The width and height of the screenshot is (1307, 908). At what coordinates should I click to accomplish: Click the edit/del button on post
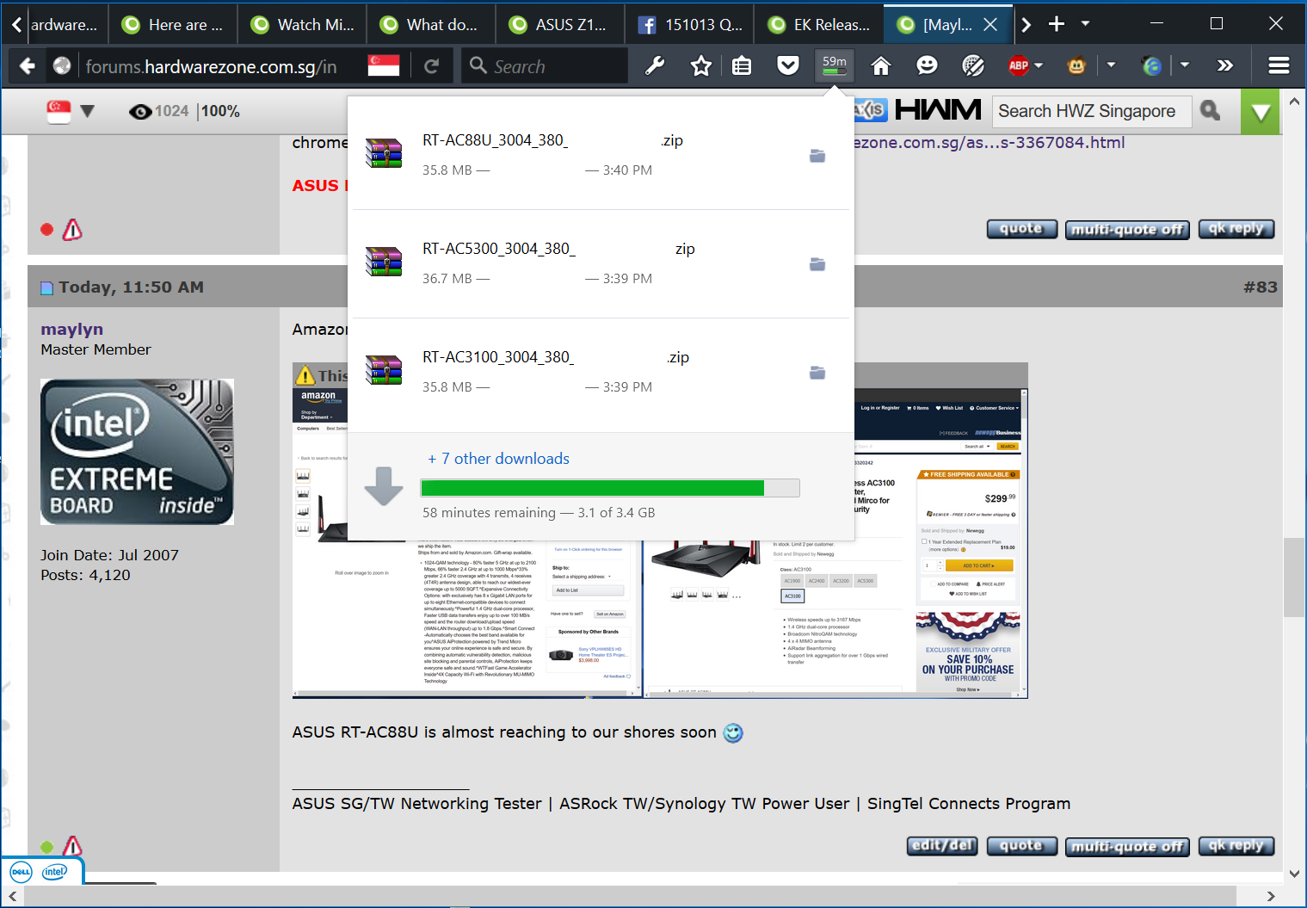(942, 846)
